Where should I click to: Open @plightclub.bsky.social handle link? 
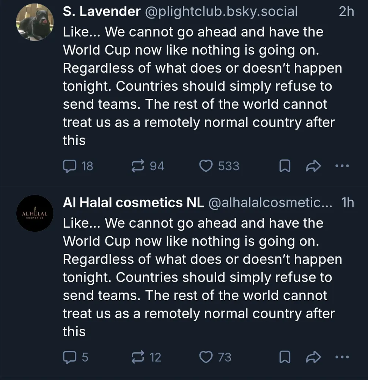[x=221, y=12]
